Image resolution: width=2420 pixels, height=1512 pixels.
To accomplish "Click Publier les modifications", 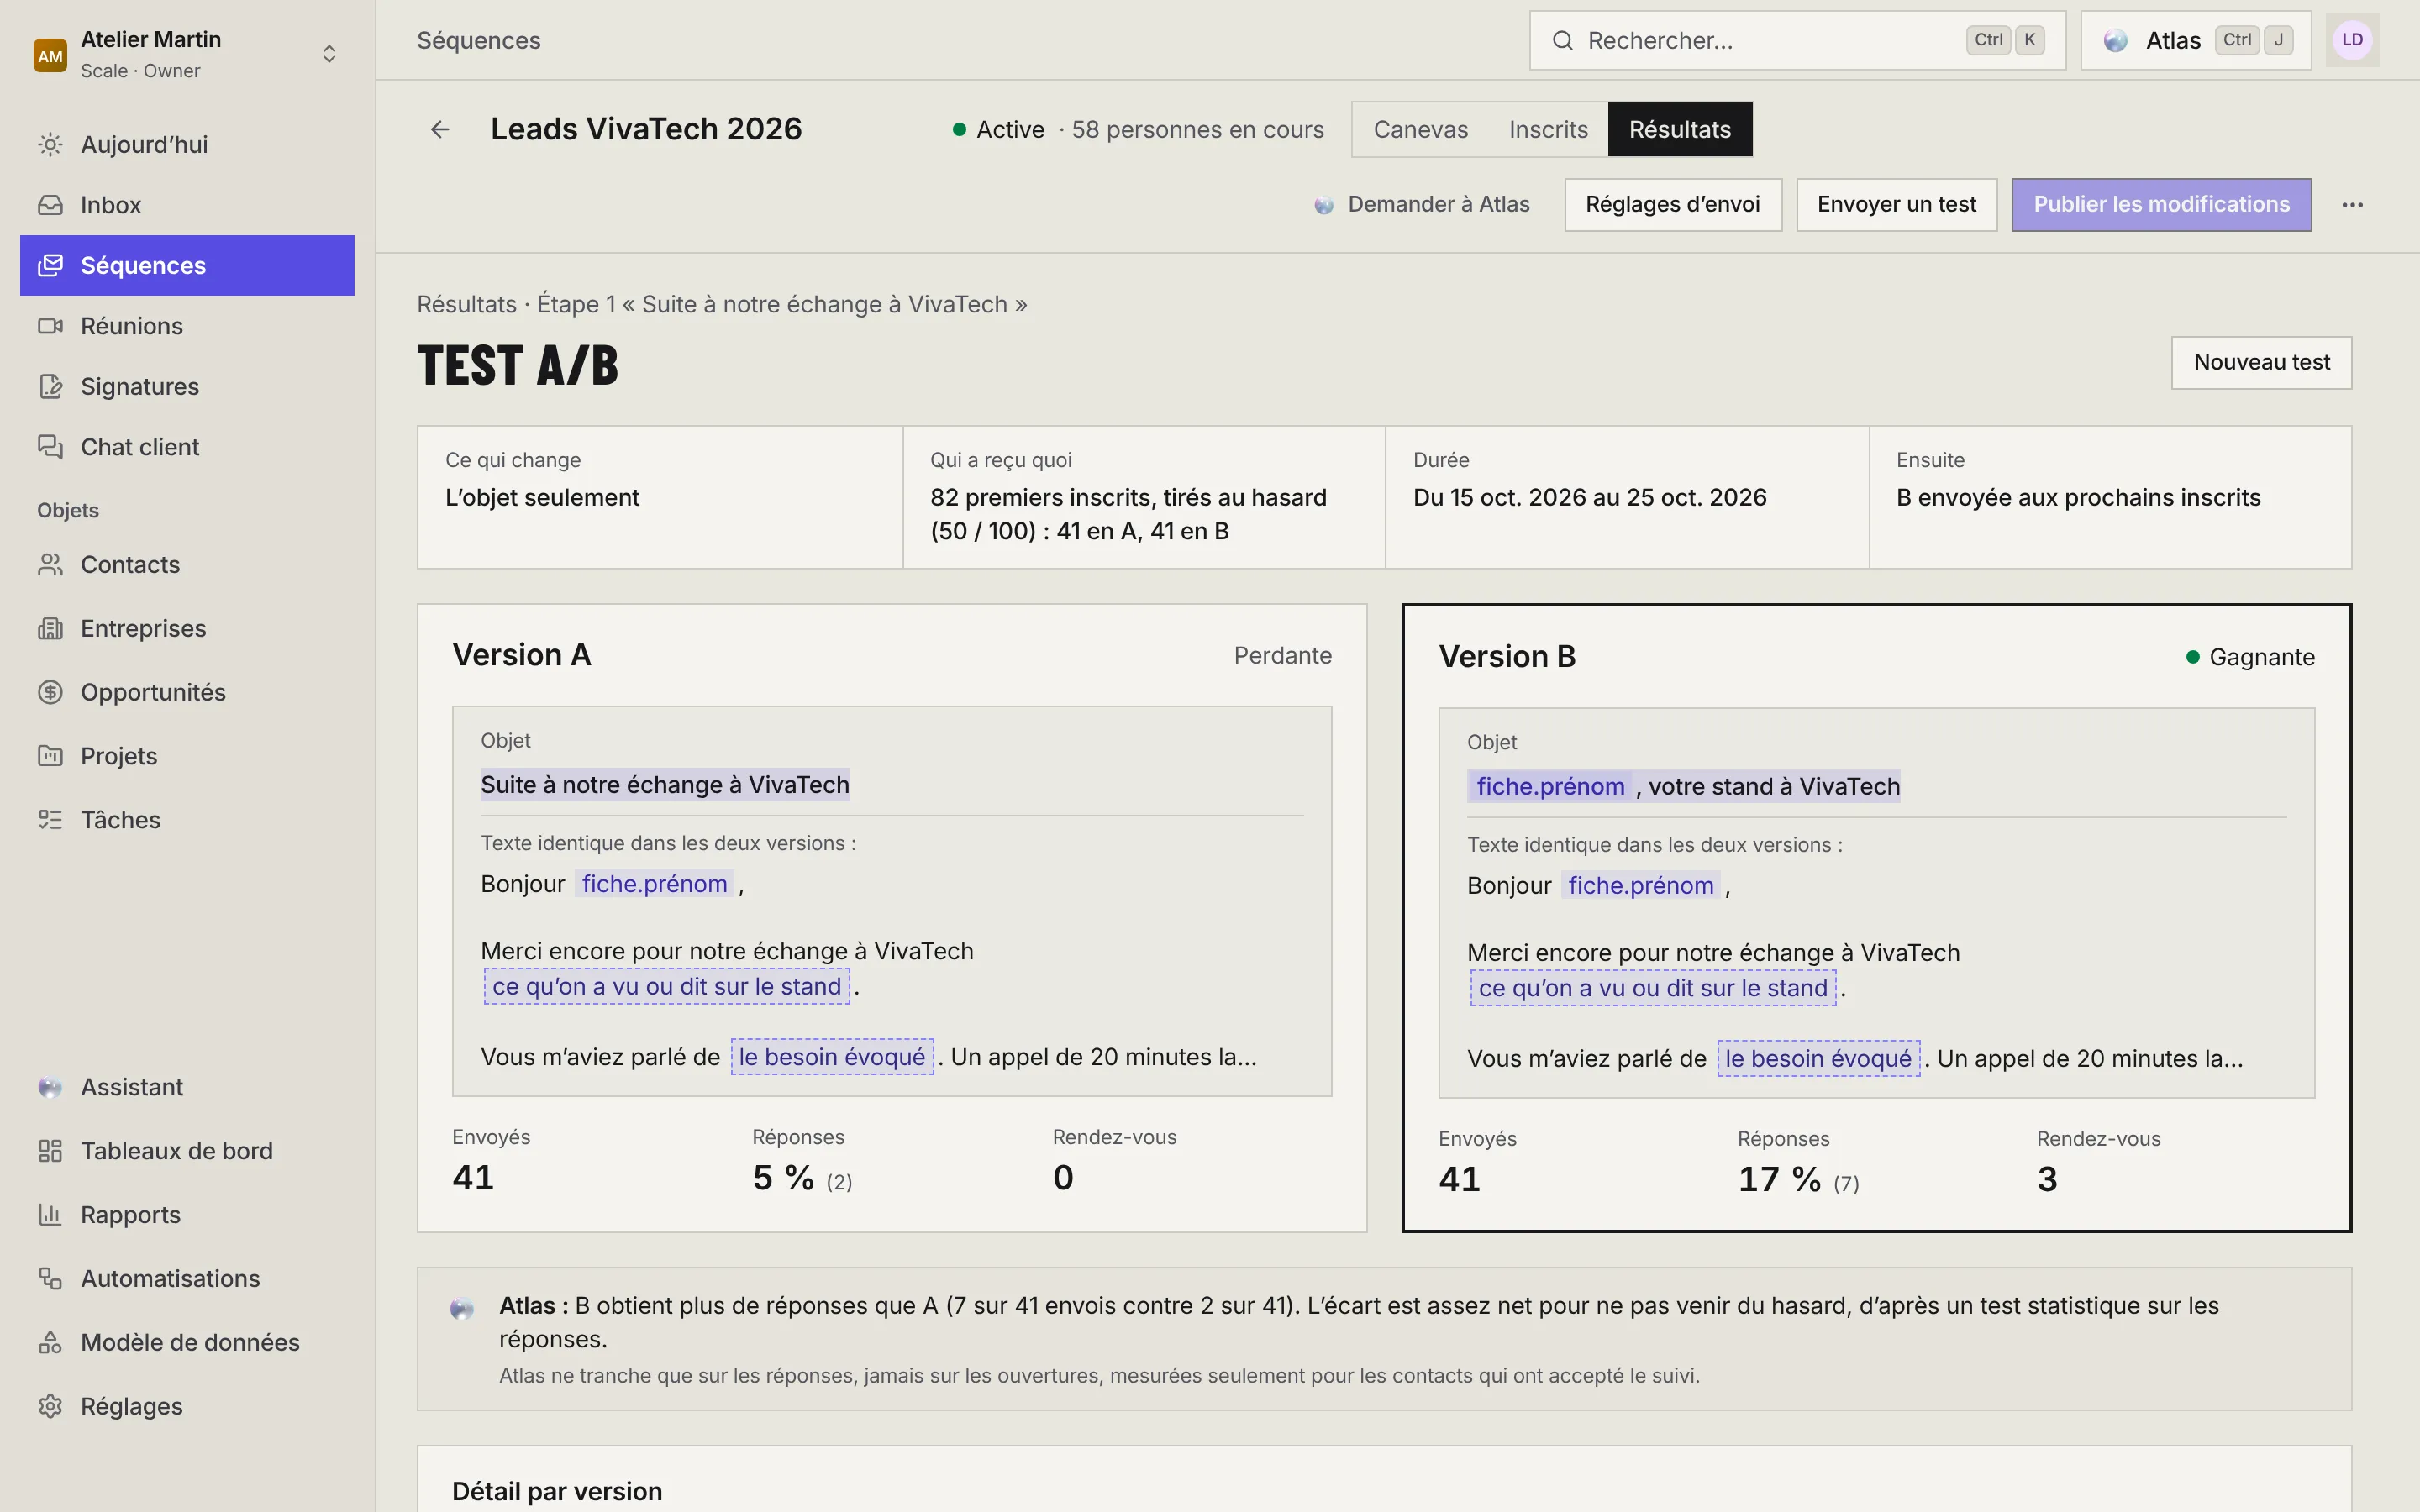I will pyautogui.click(x=2161, y=205).
